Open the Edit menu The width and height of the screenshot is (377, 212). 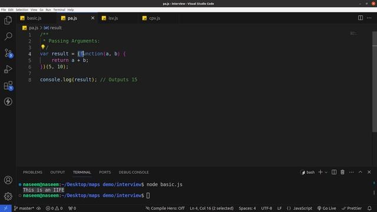pos(11,10)
